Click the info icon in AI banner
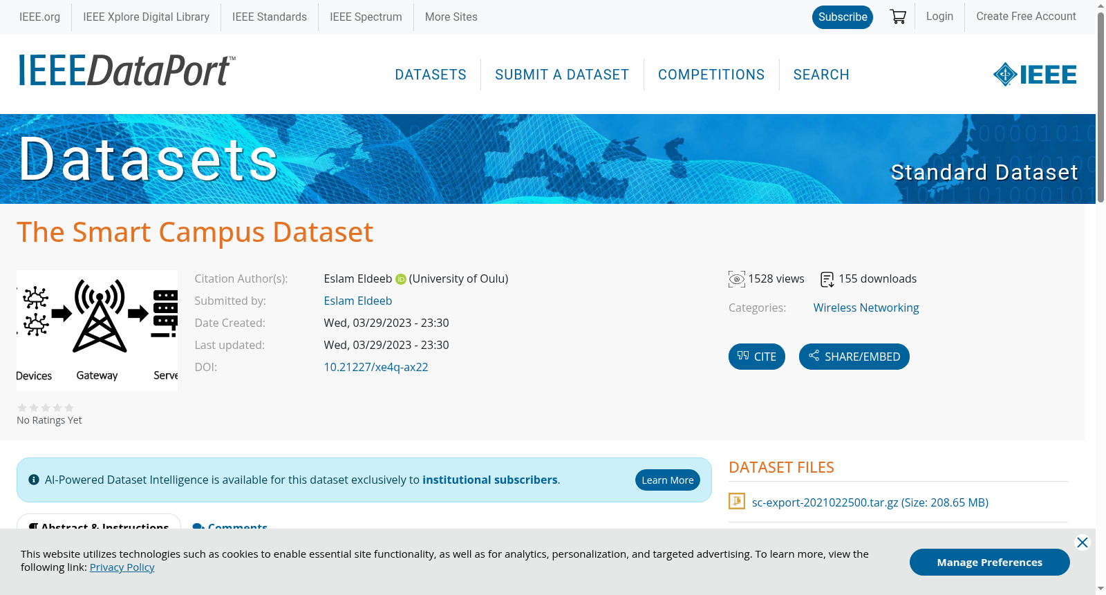Viewport: 1106px width, 595px height. coord(34,480)
